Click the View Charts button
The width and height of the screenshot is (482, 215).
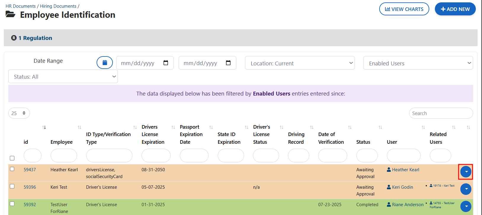tap(404, 9)
